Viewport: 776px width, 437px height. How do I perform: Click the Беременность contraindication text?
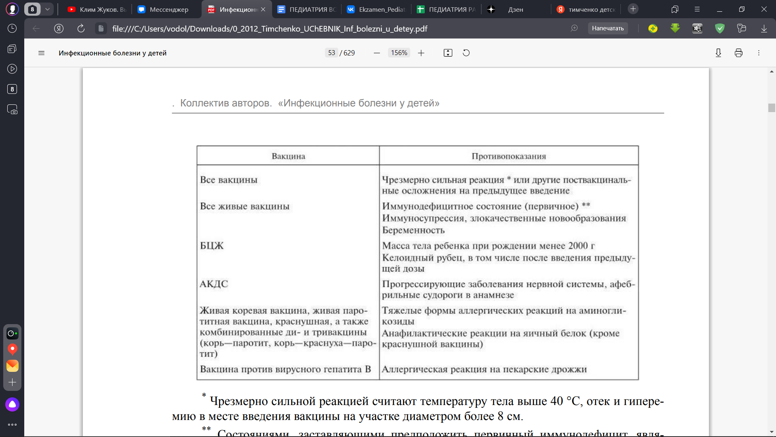(413, 230)
